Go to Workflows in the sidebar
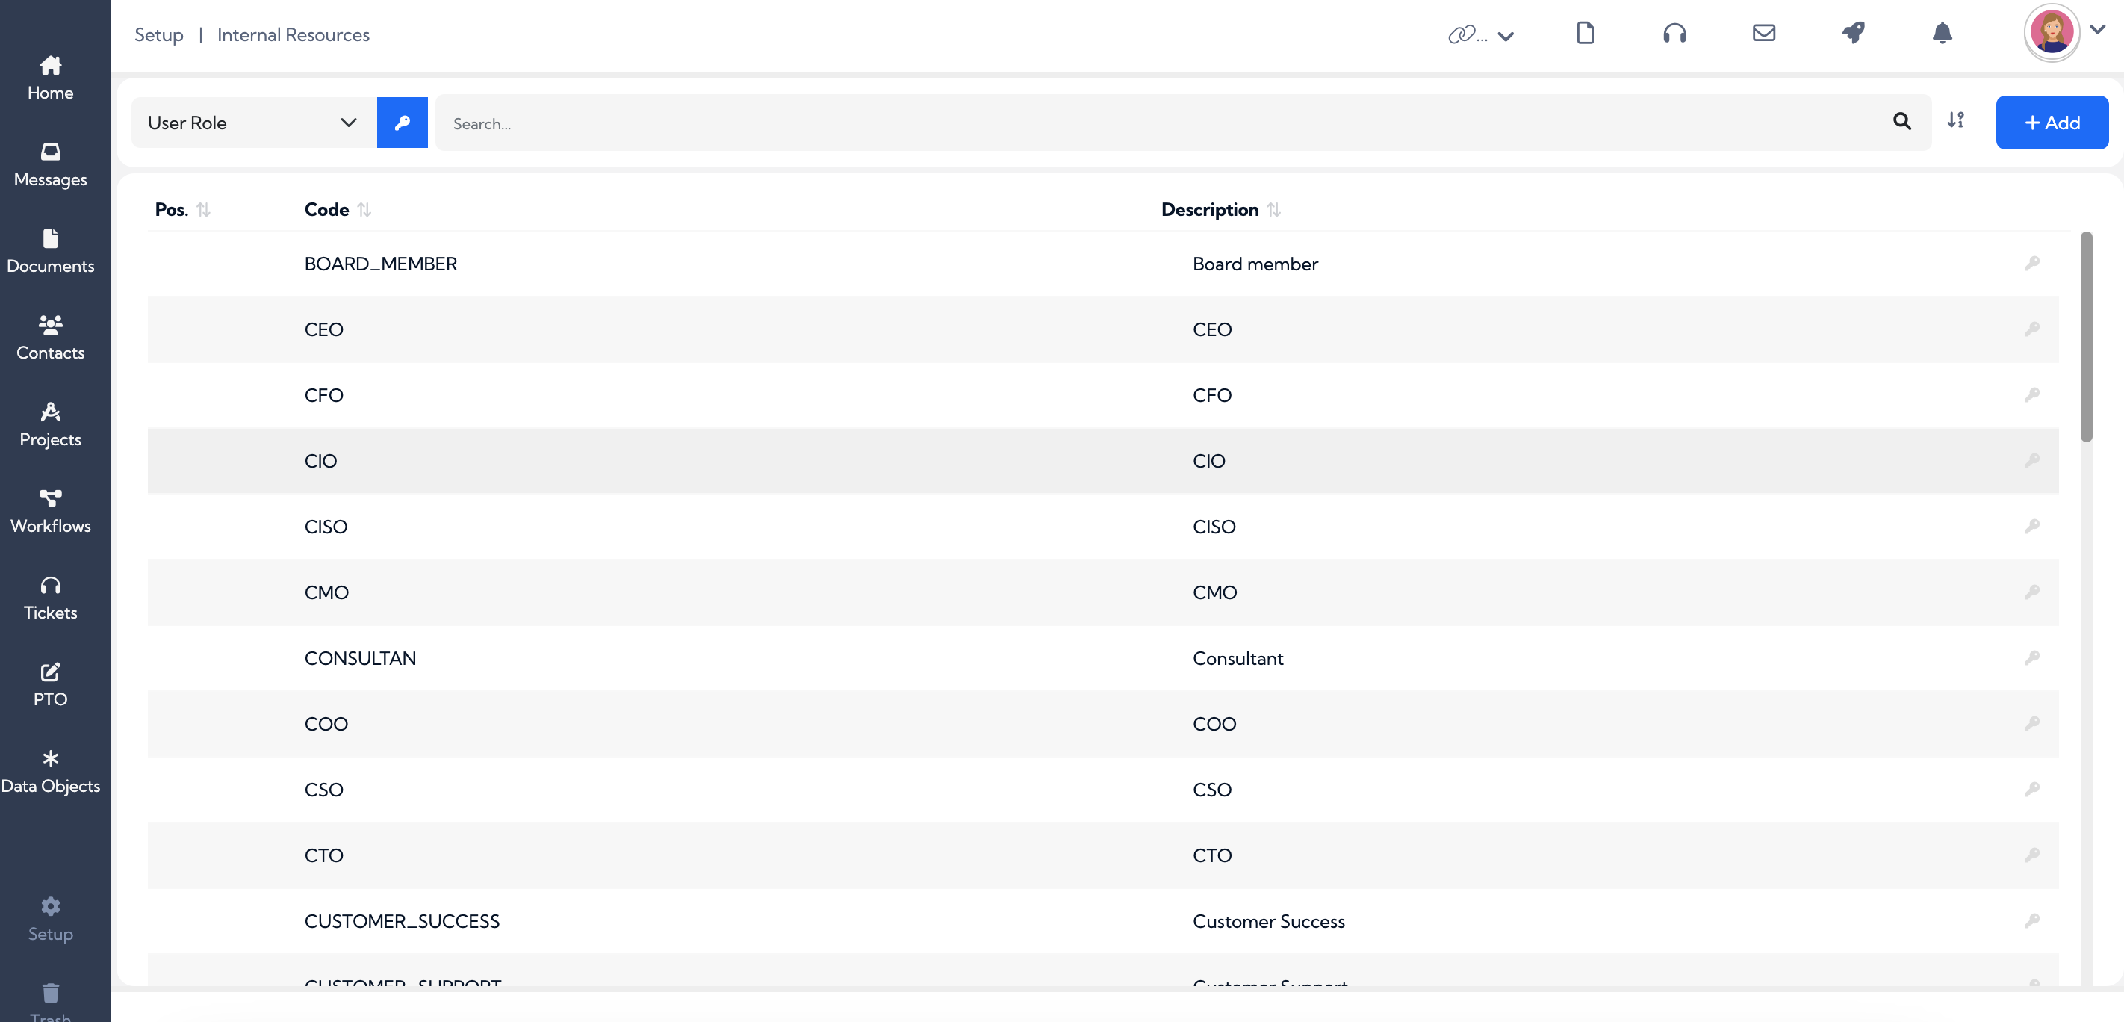 pyautogui.click(x=50, y=512)
